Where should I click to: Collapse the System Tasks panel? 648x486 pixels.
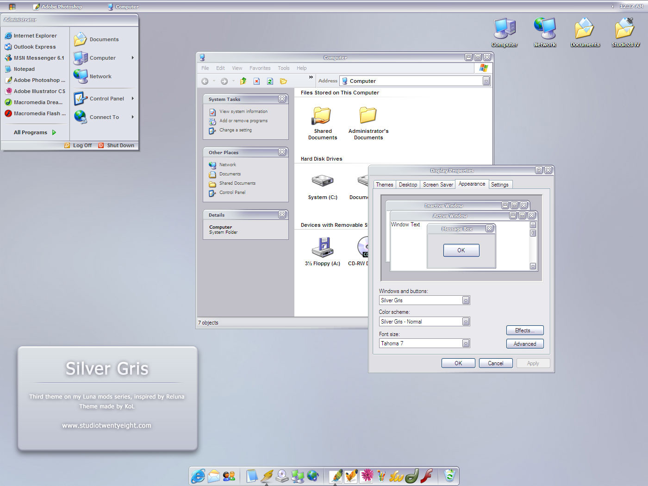[282, 99]
